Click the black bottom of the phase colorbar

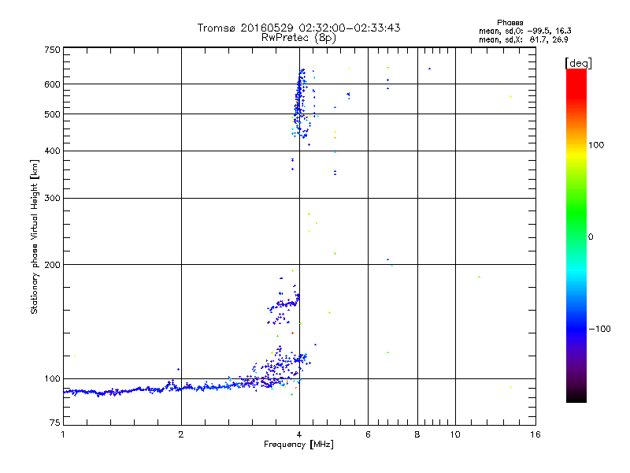tap(576, 397)
